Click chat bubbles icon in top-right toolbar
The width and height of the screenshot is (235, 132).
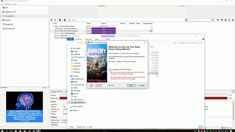click(222, 20)
